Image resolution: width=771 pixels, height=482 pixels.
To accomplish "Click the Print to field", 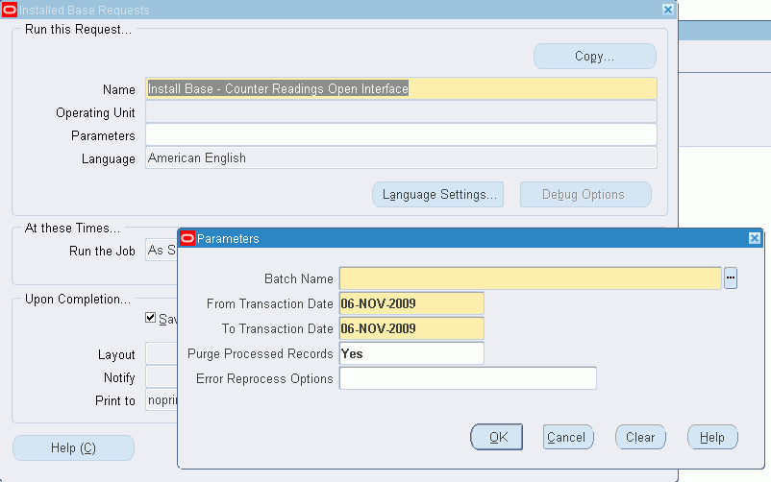I will click(162, 400).
